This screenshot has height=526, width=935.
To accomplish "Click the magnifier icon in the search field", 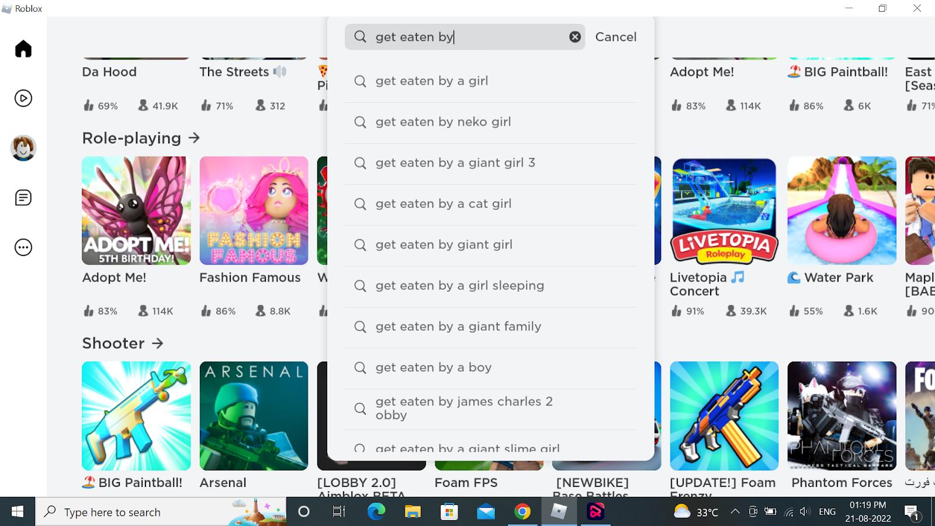I will coord(361,37).
